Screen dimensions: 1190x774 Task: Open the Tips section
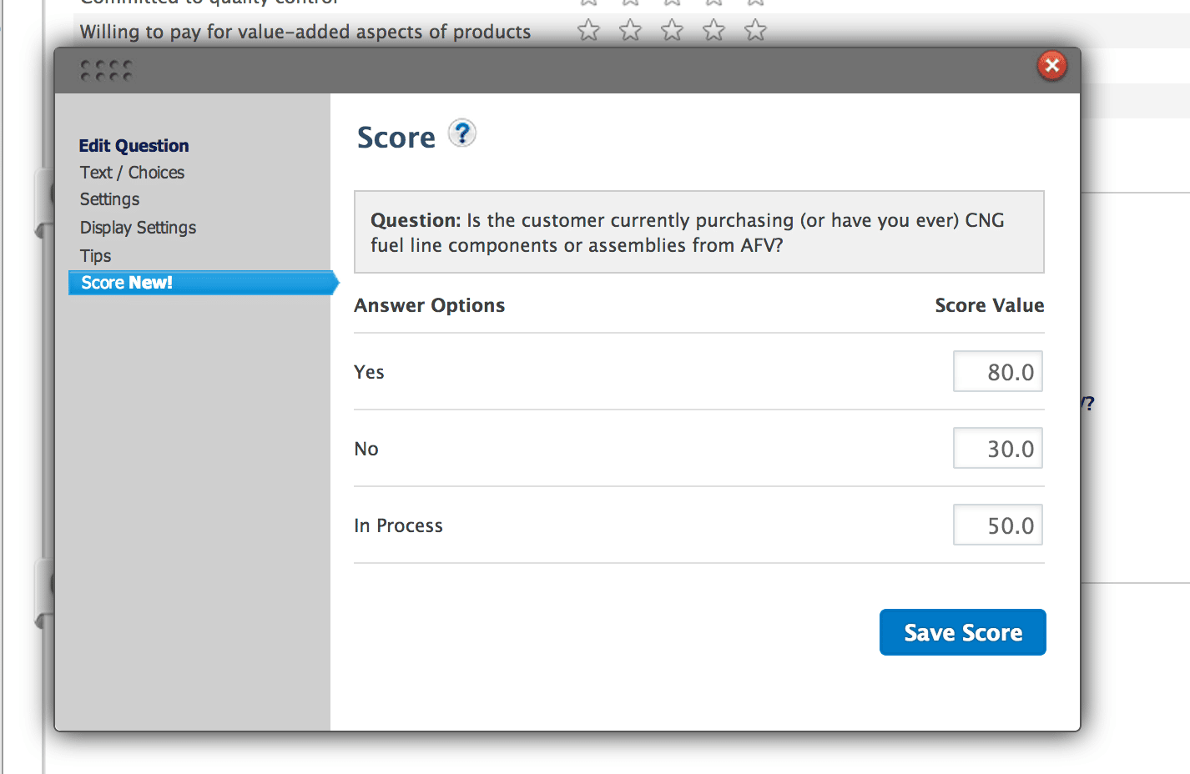coord(95,256)
